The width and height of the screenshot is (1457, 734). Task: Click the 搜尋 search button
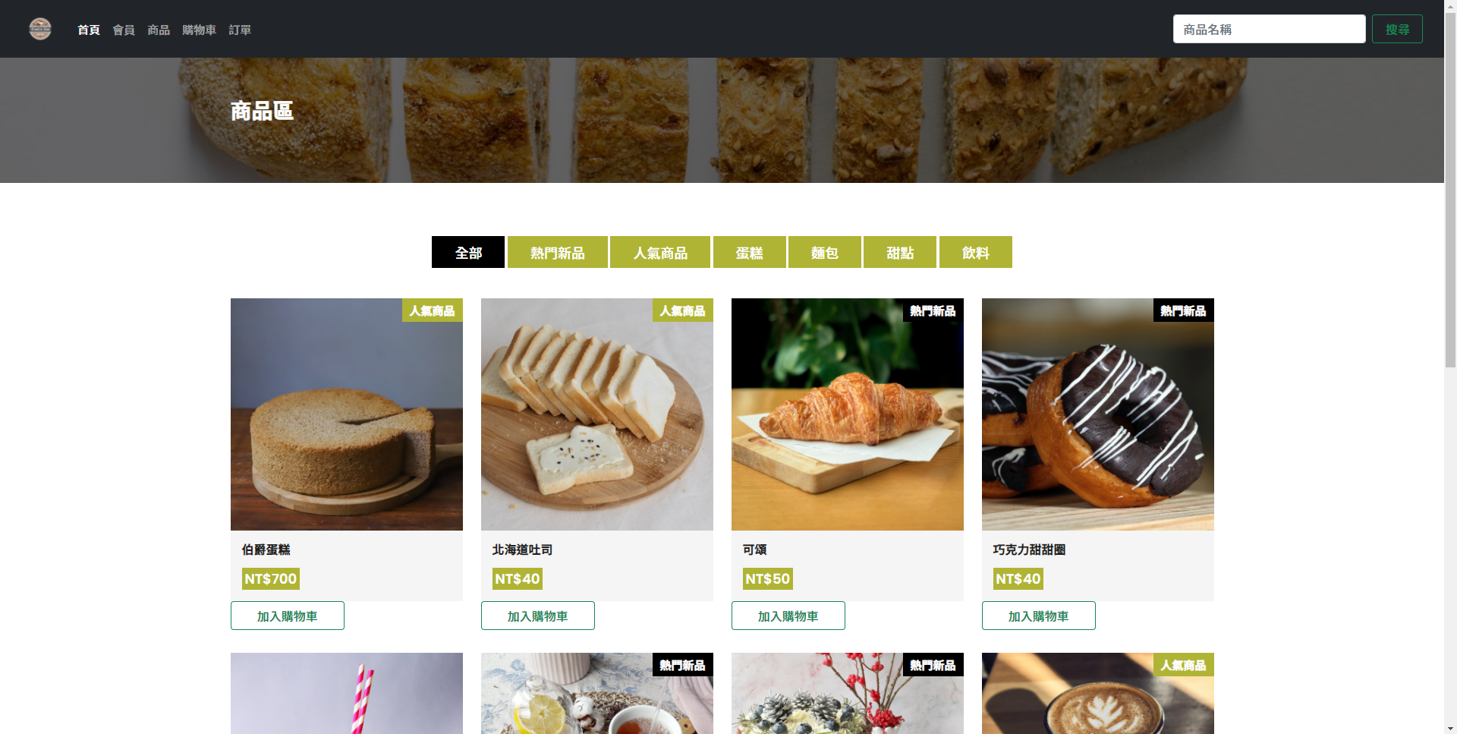coord(1397,29)
